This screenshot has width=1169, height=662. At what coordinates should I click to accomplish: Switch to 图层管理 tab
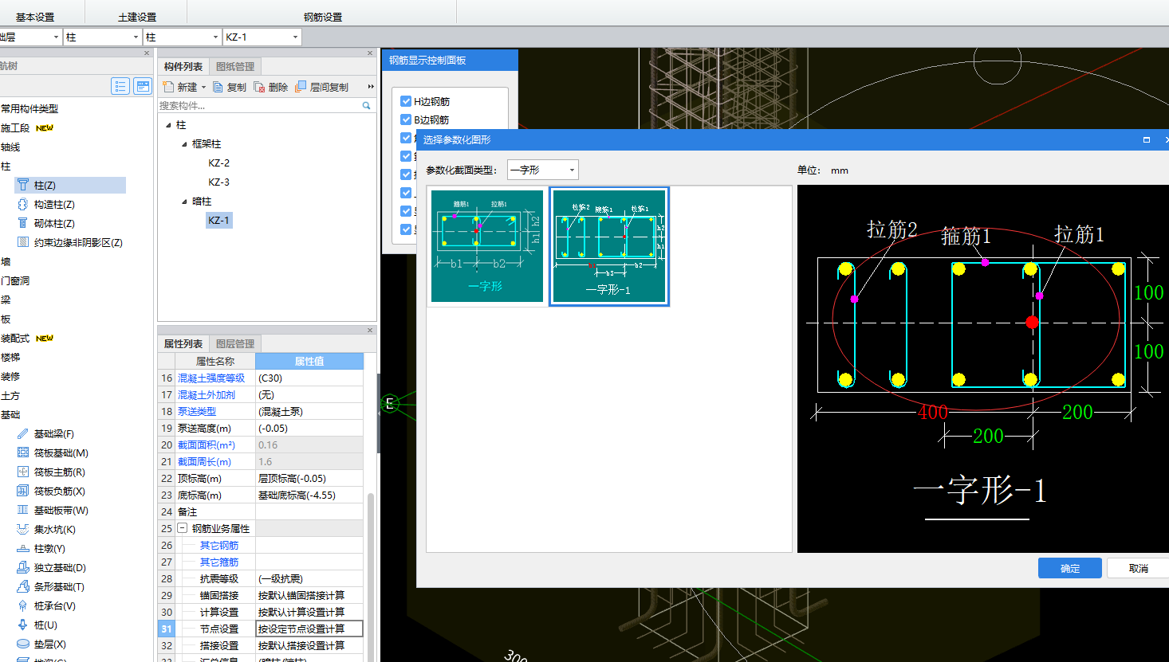click(235, 343)
